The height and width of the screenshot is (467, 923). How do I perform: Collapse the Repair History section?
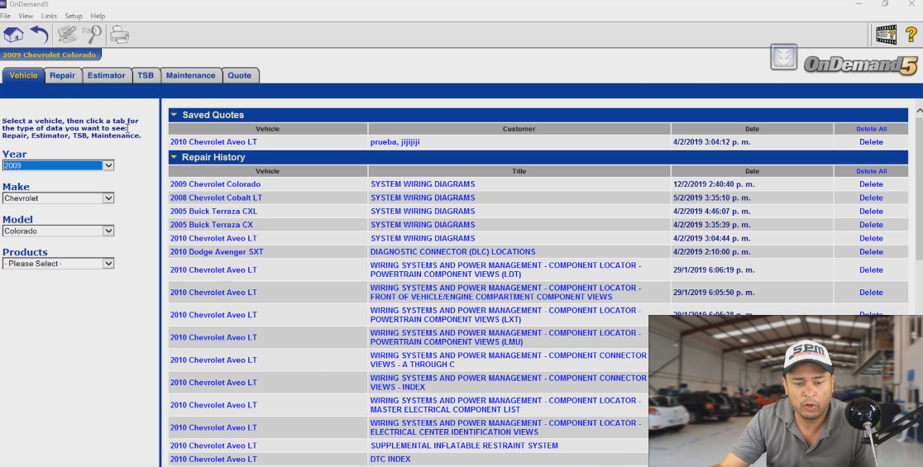point(174,157)
